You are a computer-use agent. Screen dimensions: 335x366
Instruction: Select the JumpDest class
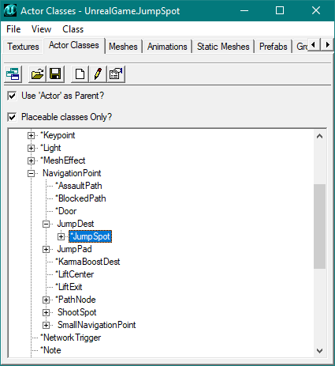(76, 224)
